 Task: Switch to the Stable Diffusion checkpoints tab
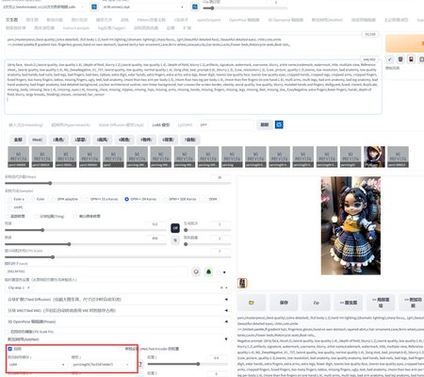click(121, 125)
